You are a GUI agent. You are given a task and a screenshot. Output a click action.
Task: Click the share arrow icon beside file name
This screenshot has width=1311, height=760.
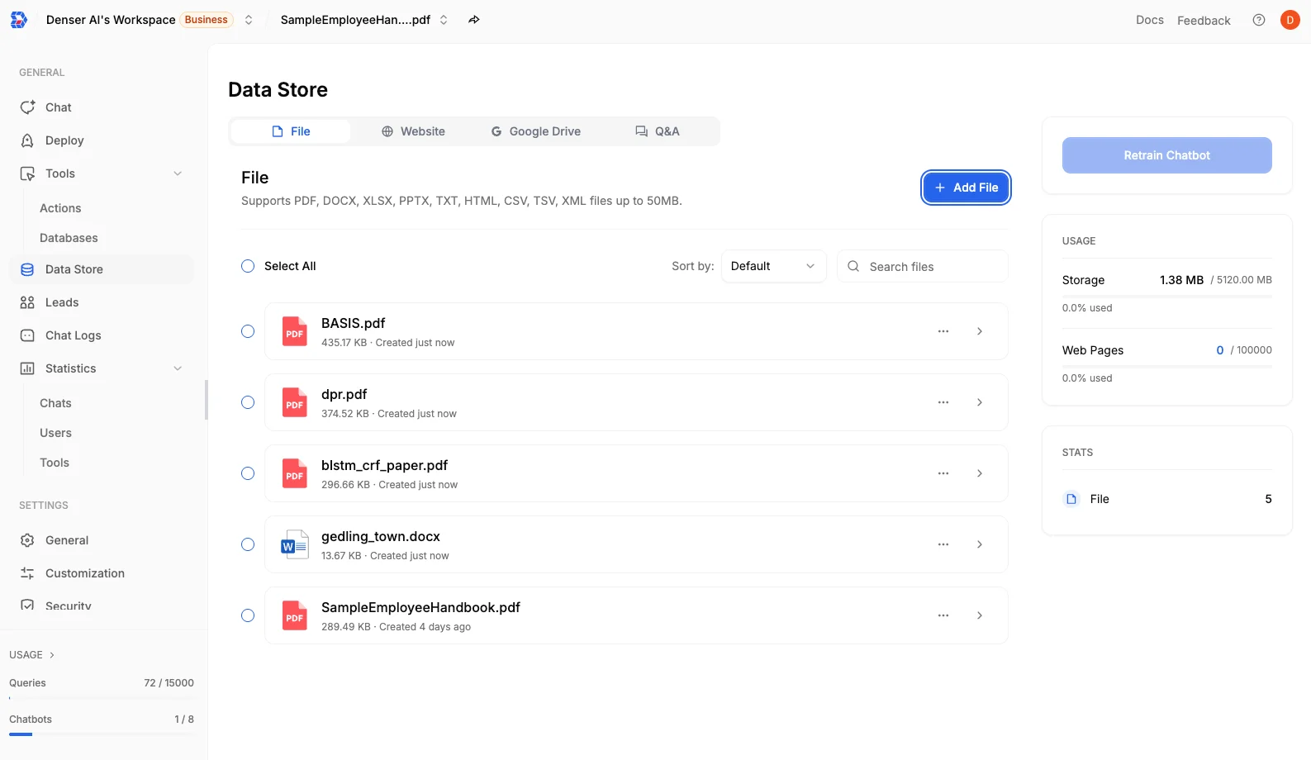click(474, 20)
